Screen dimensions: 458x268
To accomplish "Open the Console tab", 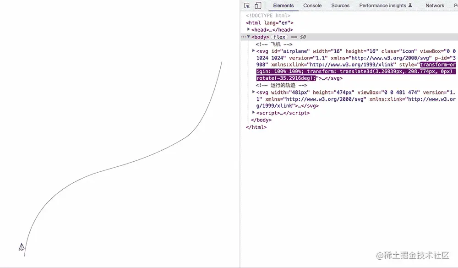I will tap(312, 5).
